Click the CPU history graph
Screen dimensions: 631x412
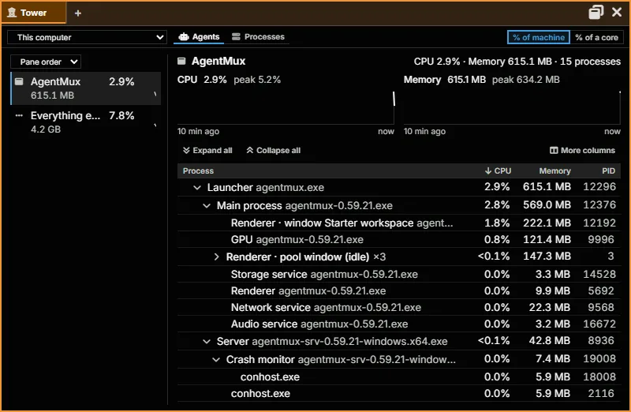click(x=286, y=107)
